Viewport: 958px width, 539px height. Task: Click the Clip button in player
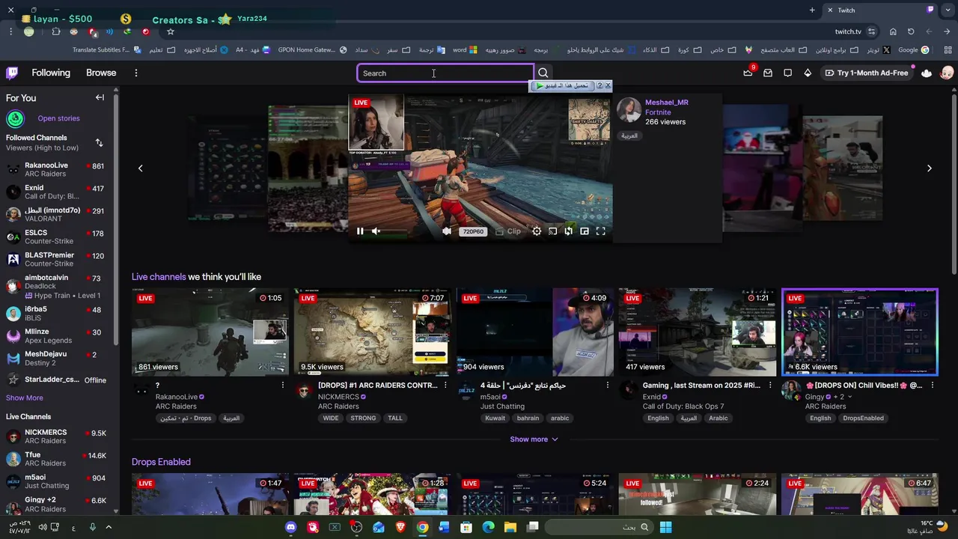coord(508,231)
